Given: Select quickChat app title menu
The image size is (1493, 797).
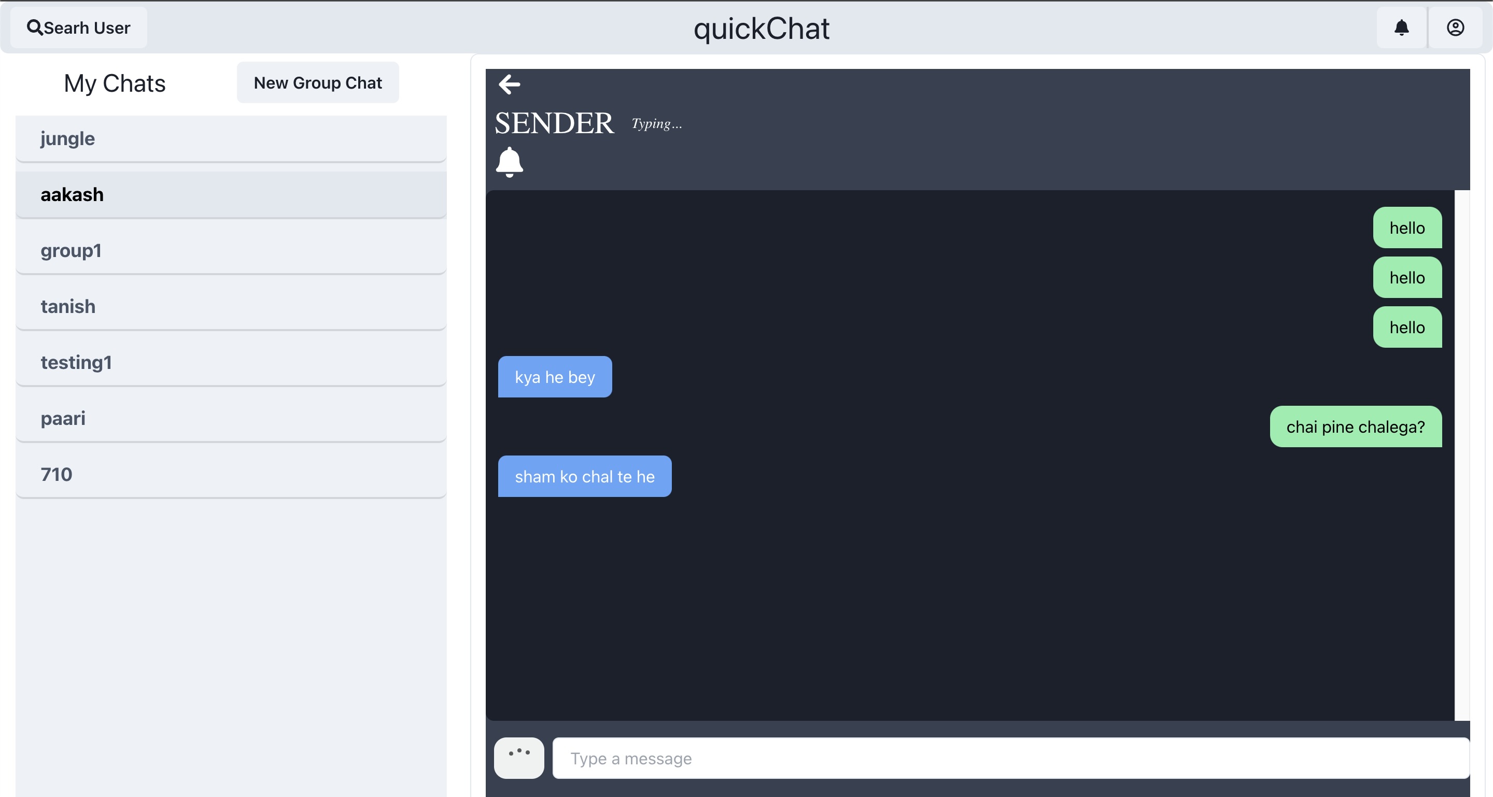Looking at the screenshot, I should coord(760,26).
